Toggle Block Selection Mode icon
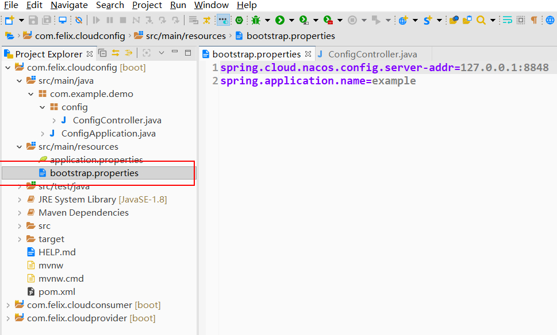Viewport: 557px width, 335px height. (x=521, y=20)
